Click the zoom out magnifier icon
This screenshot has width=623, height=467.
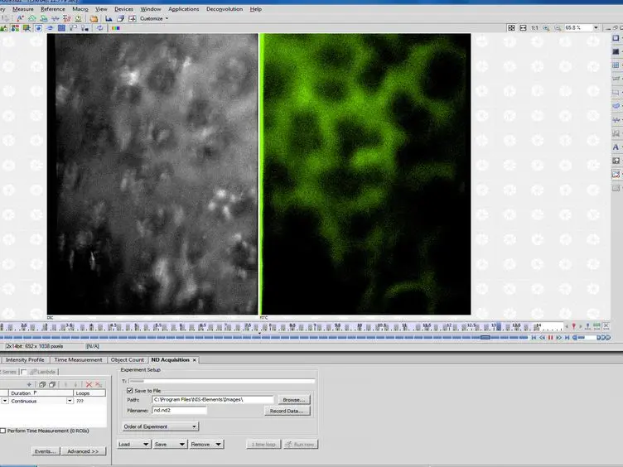558,28
